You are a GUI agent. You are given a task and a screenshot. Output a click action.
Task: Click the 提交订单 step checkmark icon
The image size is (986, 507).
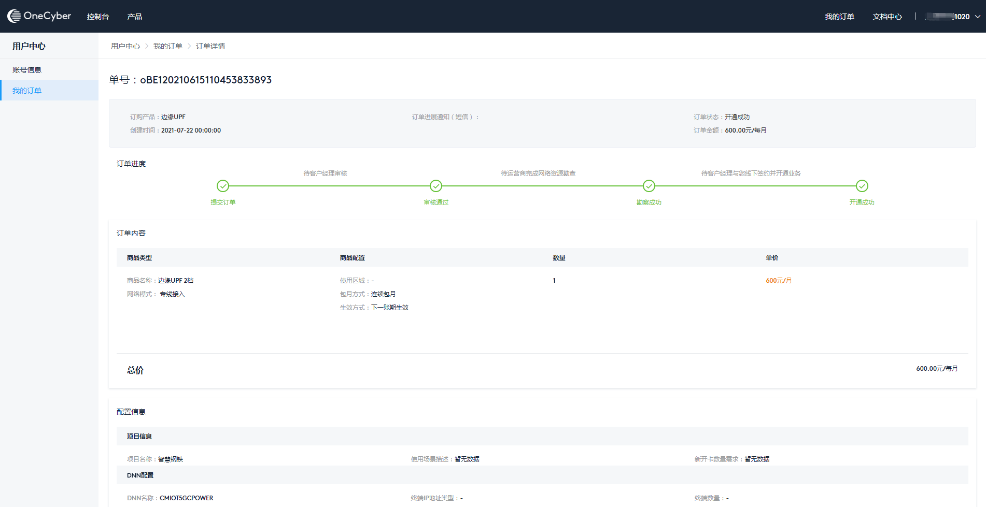tap(223, 186)
